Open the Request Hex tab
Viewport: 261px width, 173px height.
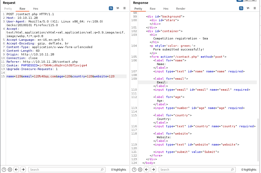(35, 9)
